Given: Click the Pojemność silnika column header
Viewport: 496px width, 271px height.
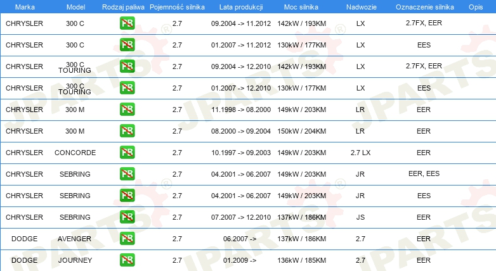Looking at the screenshot, I should point(177,7).
